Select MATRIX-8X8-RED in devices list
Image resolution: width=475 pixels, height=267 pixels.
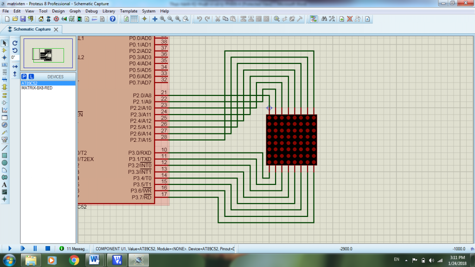(37, 88)
